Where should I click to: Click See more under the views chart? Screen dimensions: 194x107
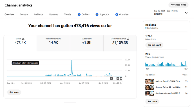click(14, 92)
